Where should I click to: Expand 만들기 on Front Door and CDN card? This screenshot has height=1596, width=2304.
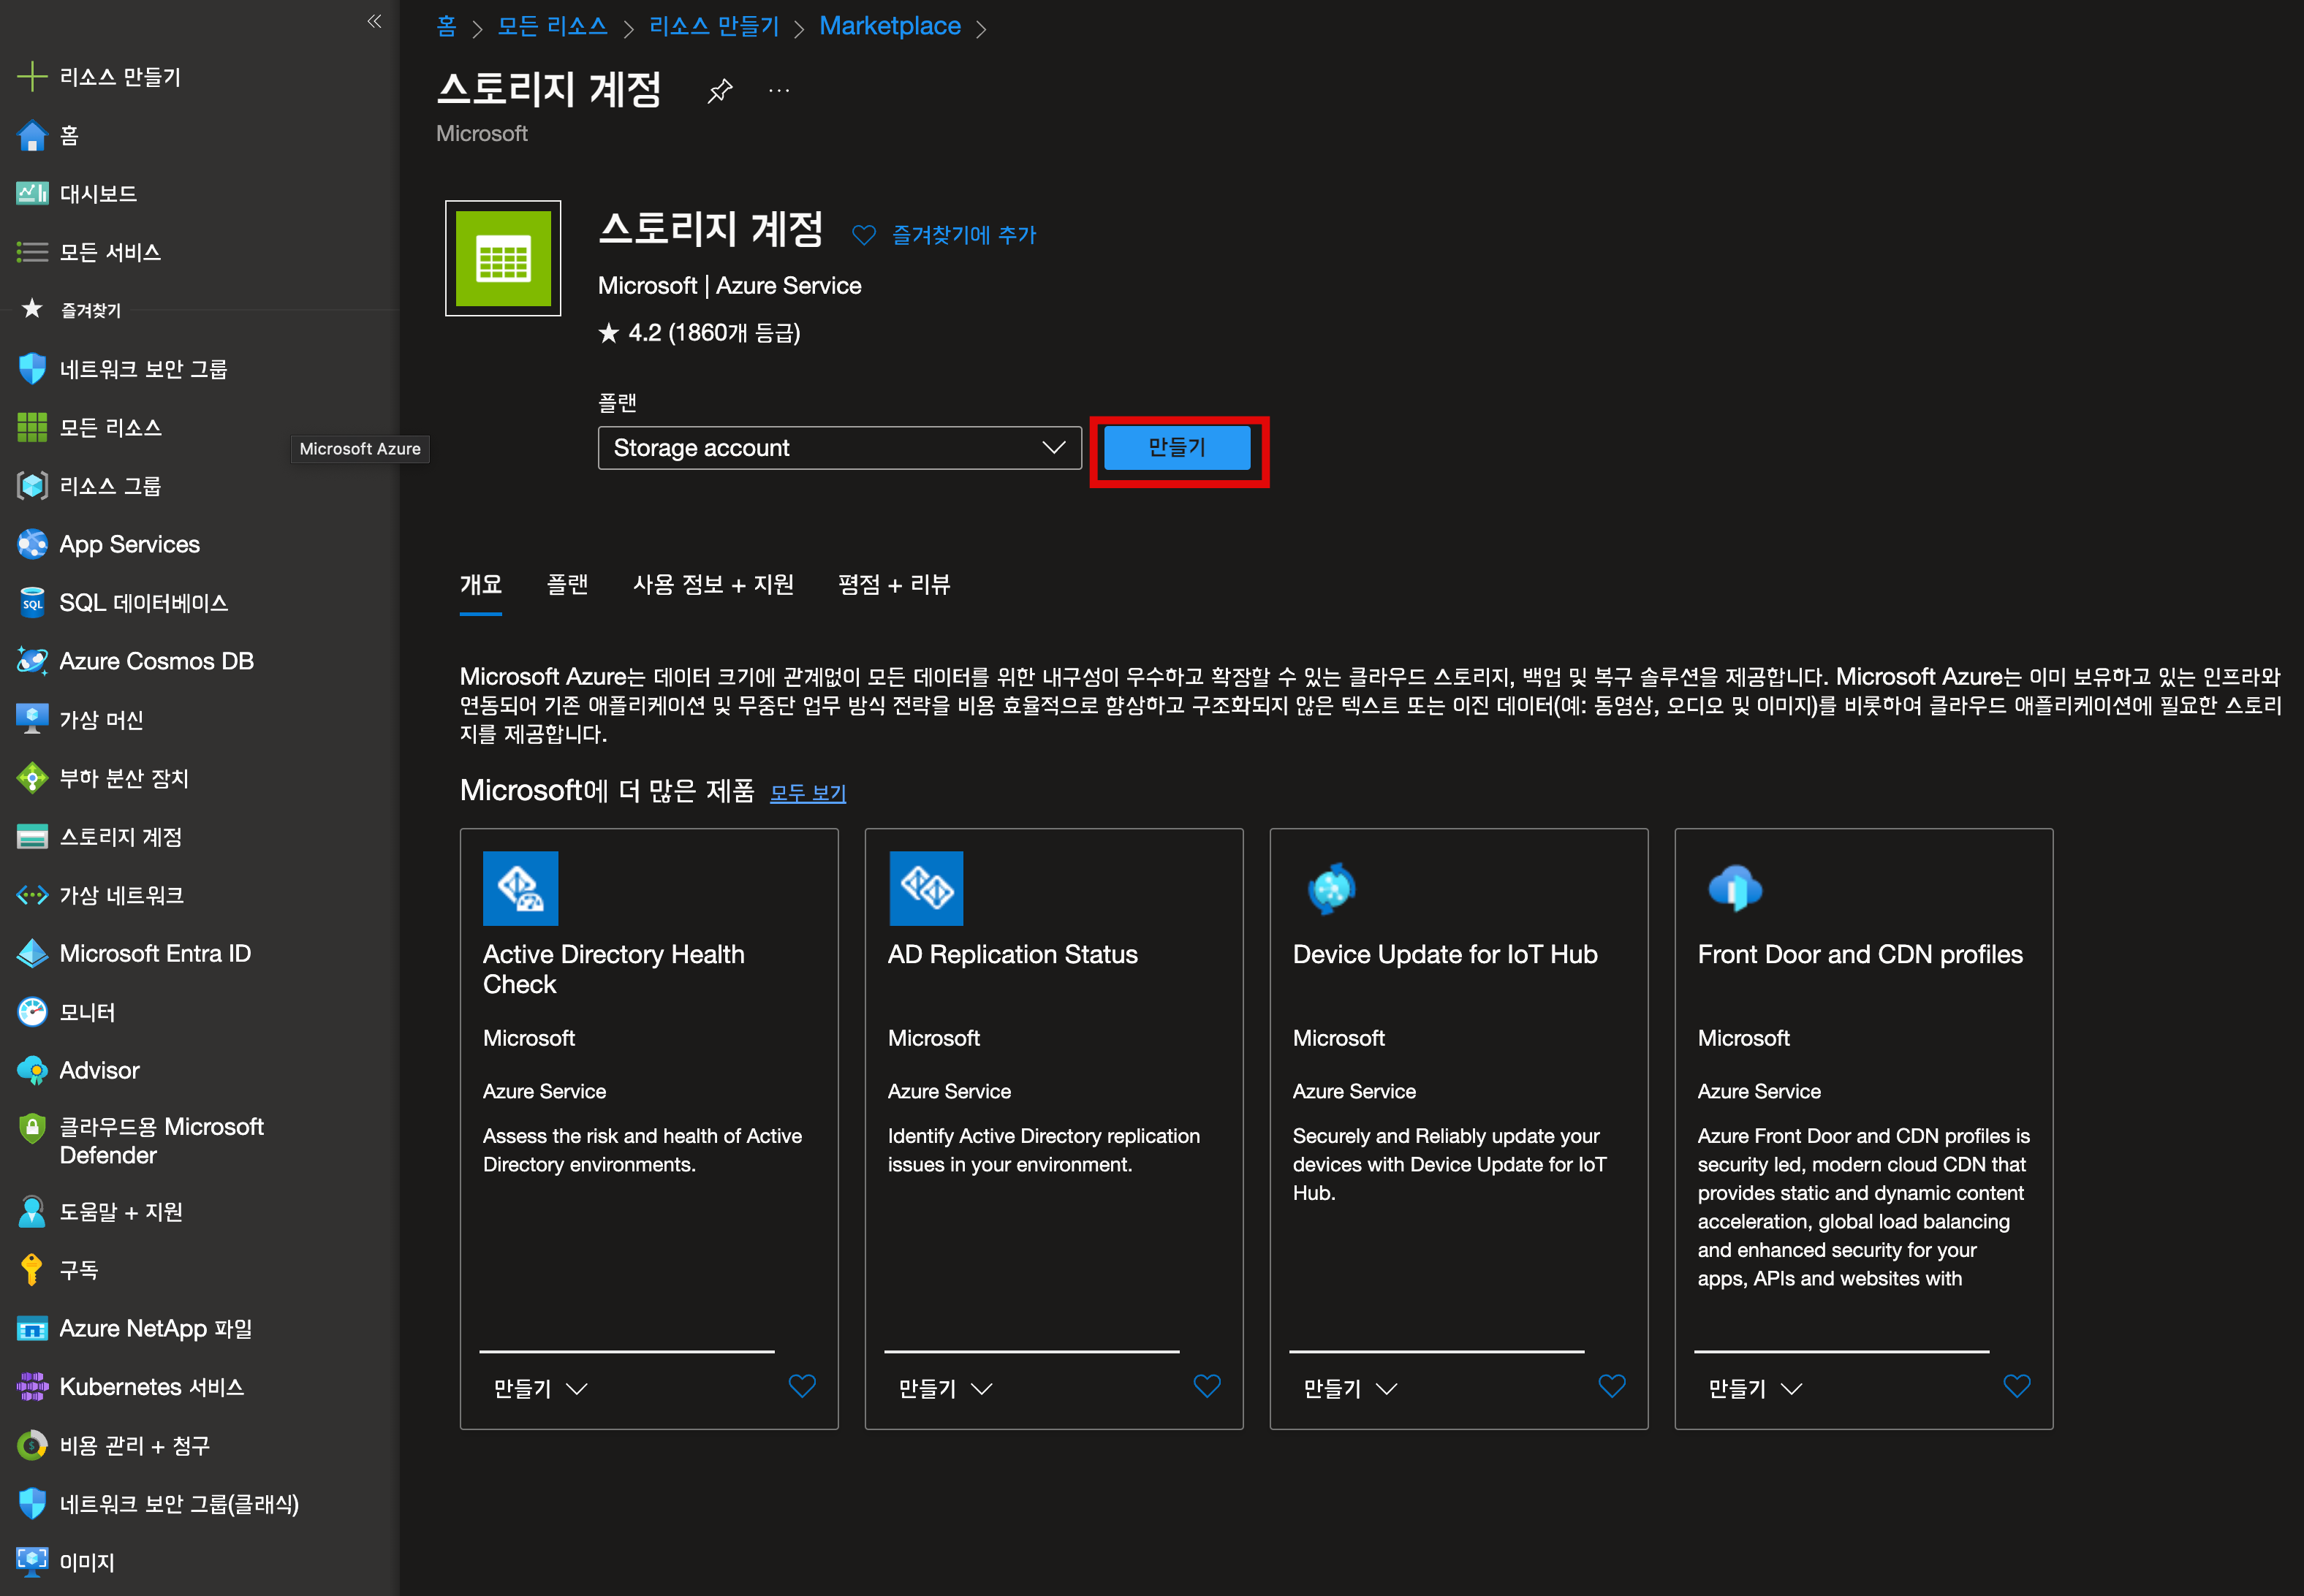point(1755,1388)
